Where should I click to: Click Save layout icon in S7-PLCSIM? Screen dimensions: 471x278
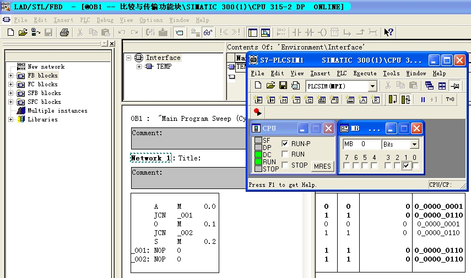pos(296,86)
